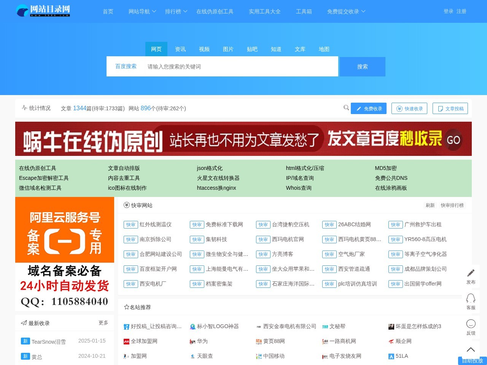Click the 新 badge beside TearSnow泪雪
The image size is (487, 365).
point(25,341)
